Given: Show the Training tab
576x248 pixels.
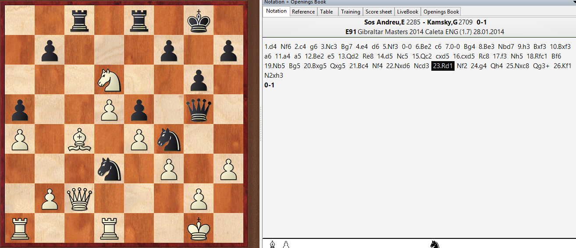Looking at the screenshot, I should [351, 12].
